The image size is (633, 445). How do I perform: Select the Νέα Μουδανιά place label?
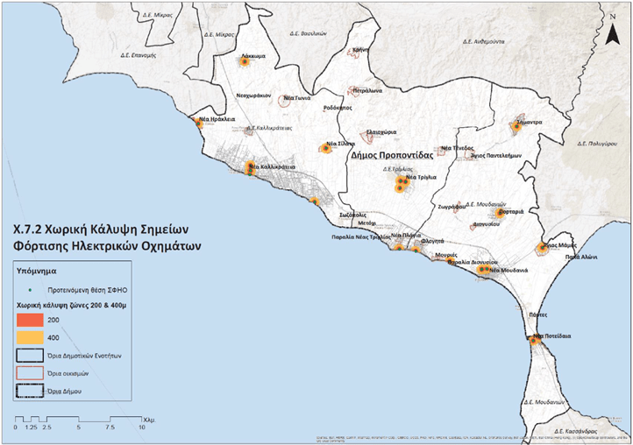click(508, 271)
